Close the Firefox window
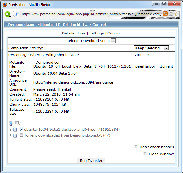 [x=174, y=4]
